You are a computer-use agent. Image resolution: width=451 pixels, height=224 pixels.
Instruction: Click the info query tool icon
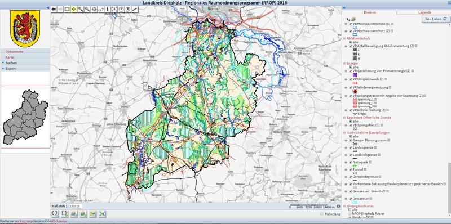[x=108, y=9]
